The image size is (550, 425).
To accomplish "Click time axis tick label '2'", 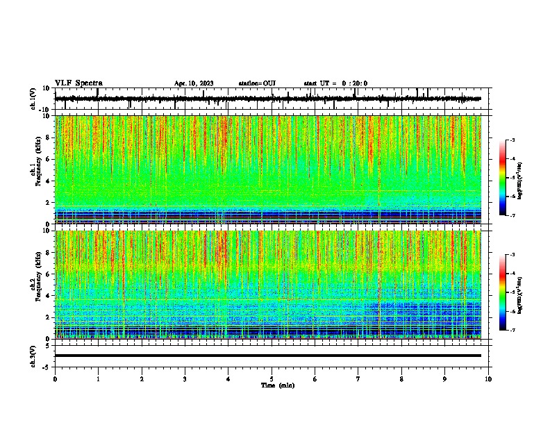I will (x=142, y=378).
